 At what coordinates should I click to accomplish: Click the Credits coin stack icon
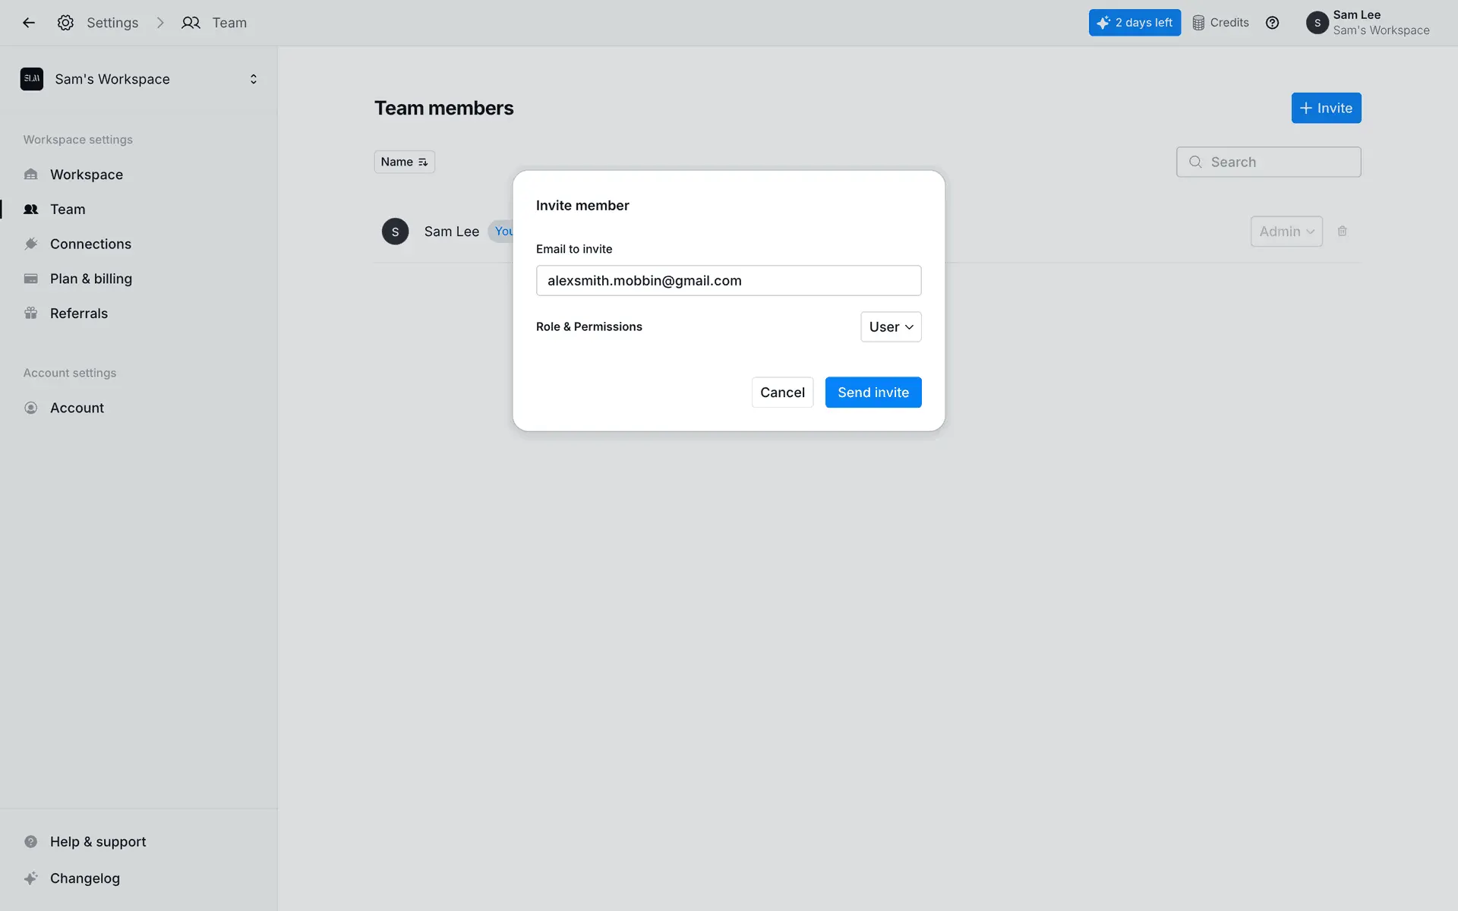[x=1198, y=23]
